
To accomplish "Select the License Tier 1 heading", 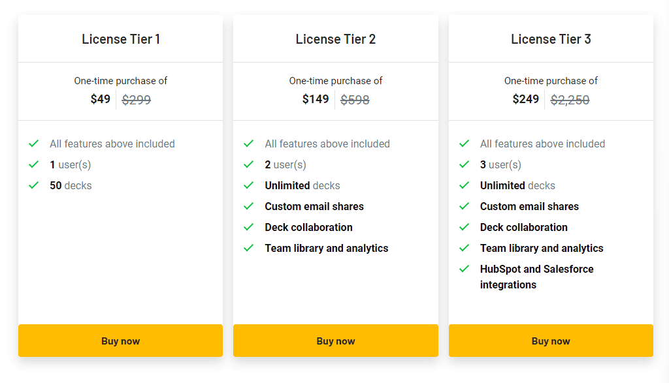I will 121,39.
